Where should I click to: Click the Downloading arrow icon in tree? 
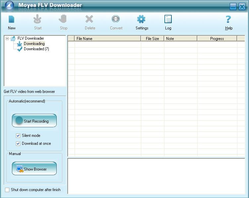(19, 44)
